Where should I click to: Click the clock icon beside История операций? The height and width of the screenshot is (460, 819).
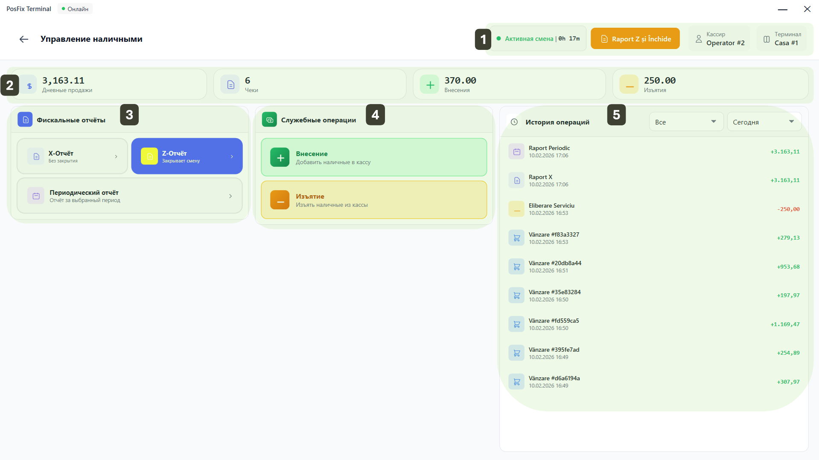tap(514, 122)
